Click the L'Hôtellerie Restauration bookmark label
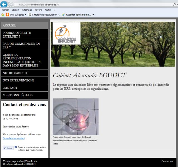Viewport: 178px width, 167px height. (x=46, y=15)
